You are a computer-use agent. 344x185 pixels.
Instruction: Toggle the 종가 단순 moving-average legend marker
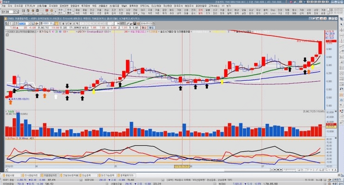[37, 31]
